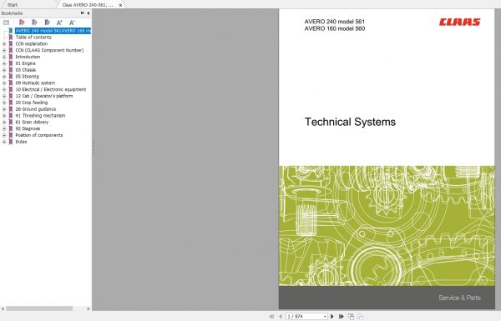501x321 pixels.
Task: Open the 41 Threshing mechanism bookmark label
Action: tap(40, 116)
